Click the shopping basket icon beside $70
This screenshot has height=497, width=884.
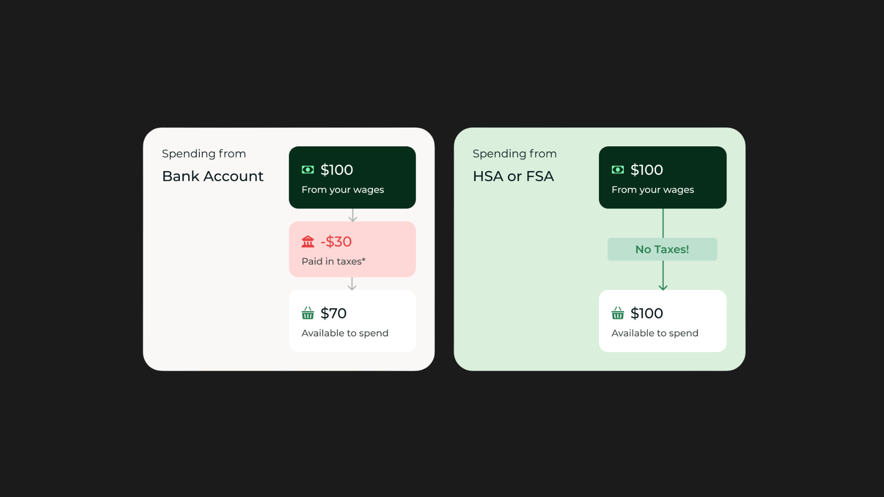(308, 313)
